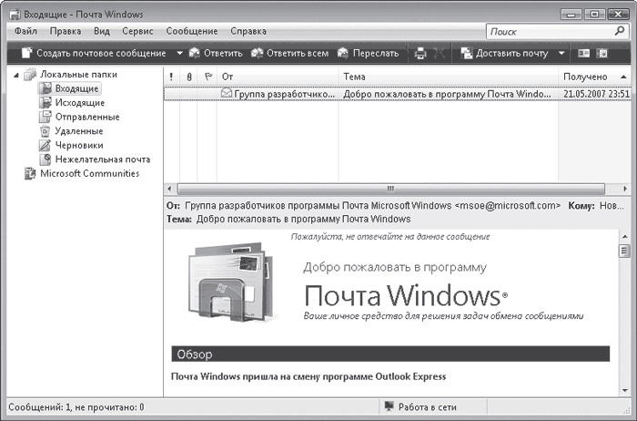The width and height of the screenshot is (637, 421).
Task: Open the Сервис menu
Action: [137, 31]
